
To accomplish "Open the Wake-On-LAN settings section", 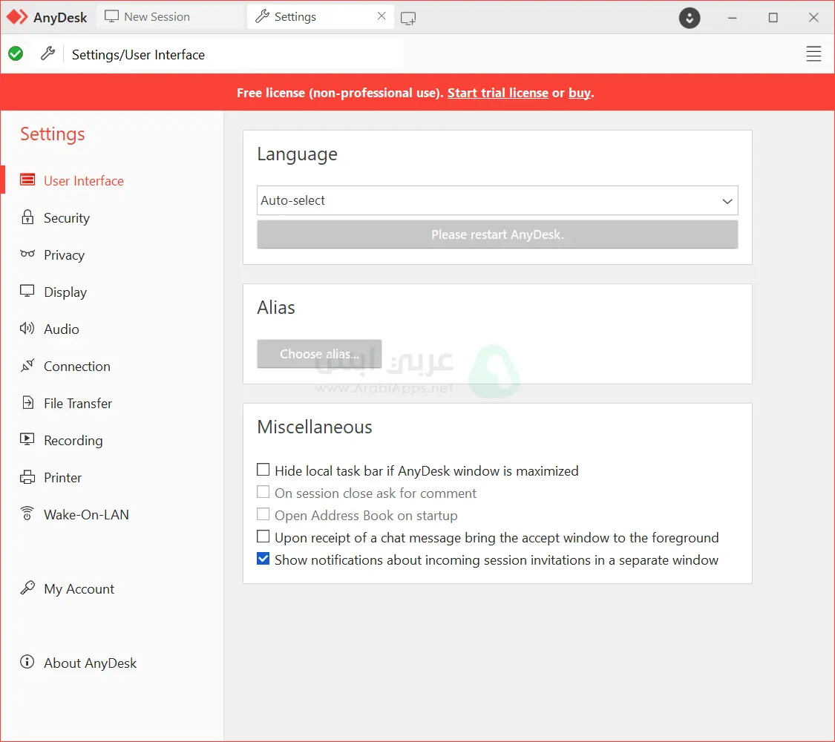I will click(x=86, y=514).
